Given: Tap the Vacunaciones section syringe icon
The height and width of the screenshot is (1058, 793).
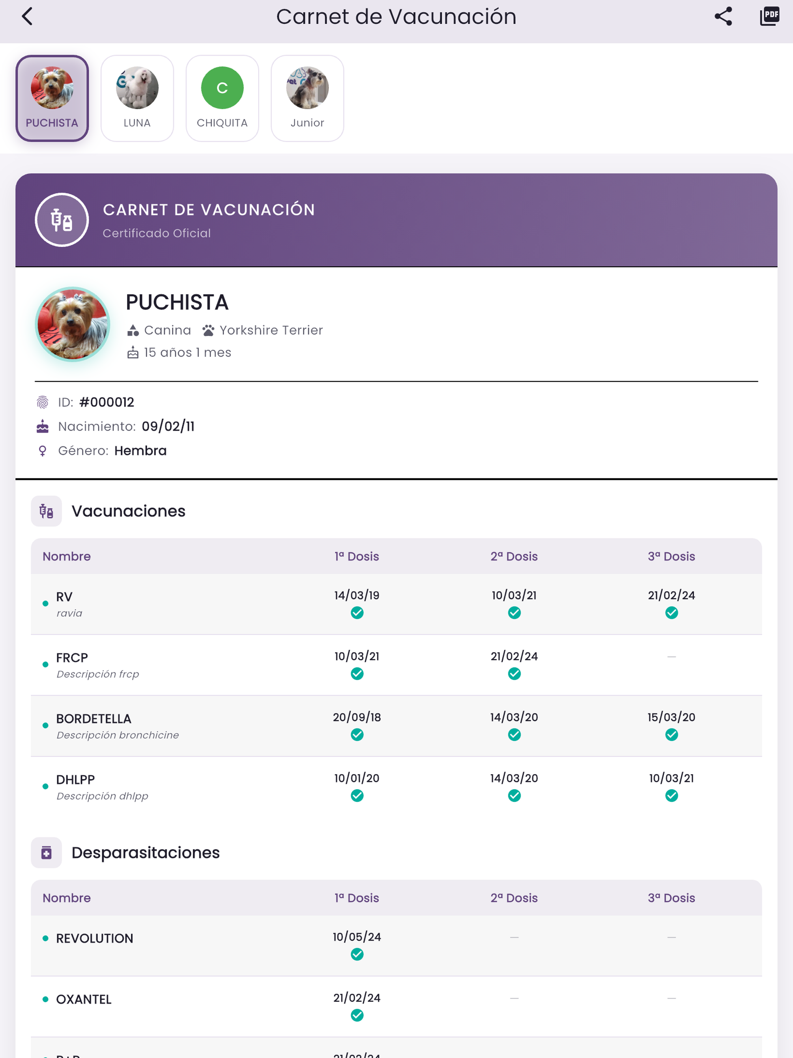Looking at the screenshot, I should (x=46, y=511).
